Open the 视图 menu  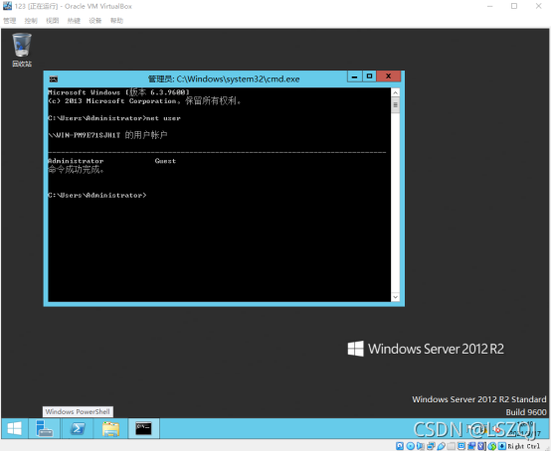53,21
